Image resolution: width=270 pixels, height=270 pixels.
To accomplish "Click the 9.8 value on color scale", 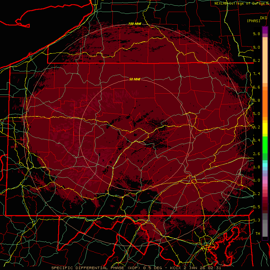I will click(x=256, y=34).
